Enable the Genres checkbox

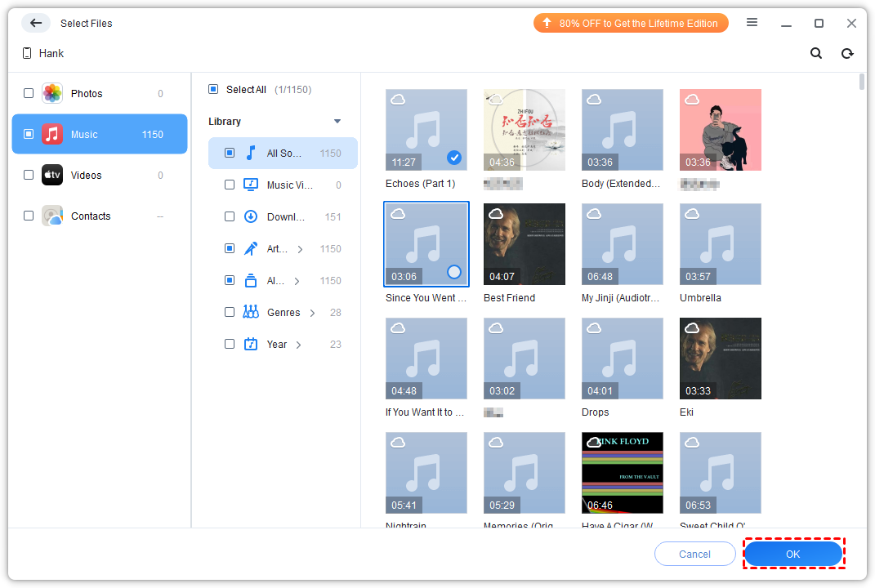pyautogui.click(x=230, y=312)
